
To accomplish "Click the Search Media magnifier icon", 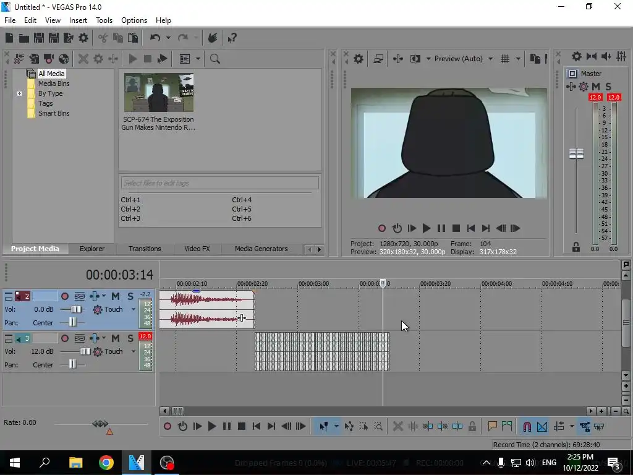I will [x=215, y=59].
